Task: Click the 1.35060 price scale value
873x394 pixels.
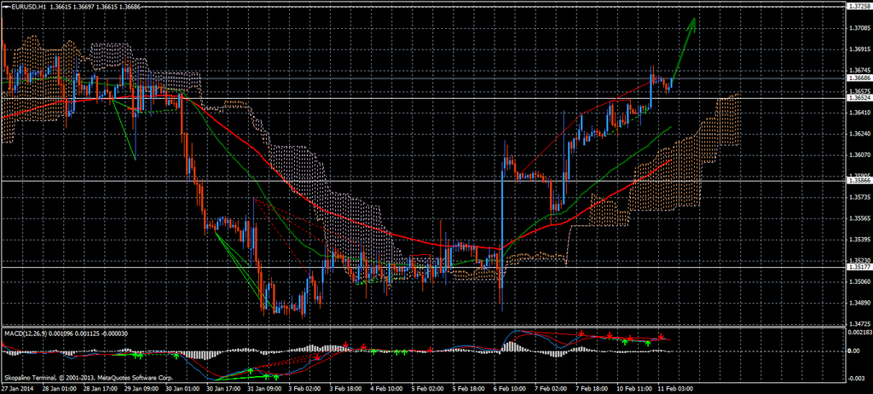Action: 859,281
